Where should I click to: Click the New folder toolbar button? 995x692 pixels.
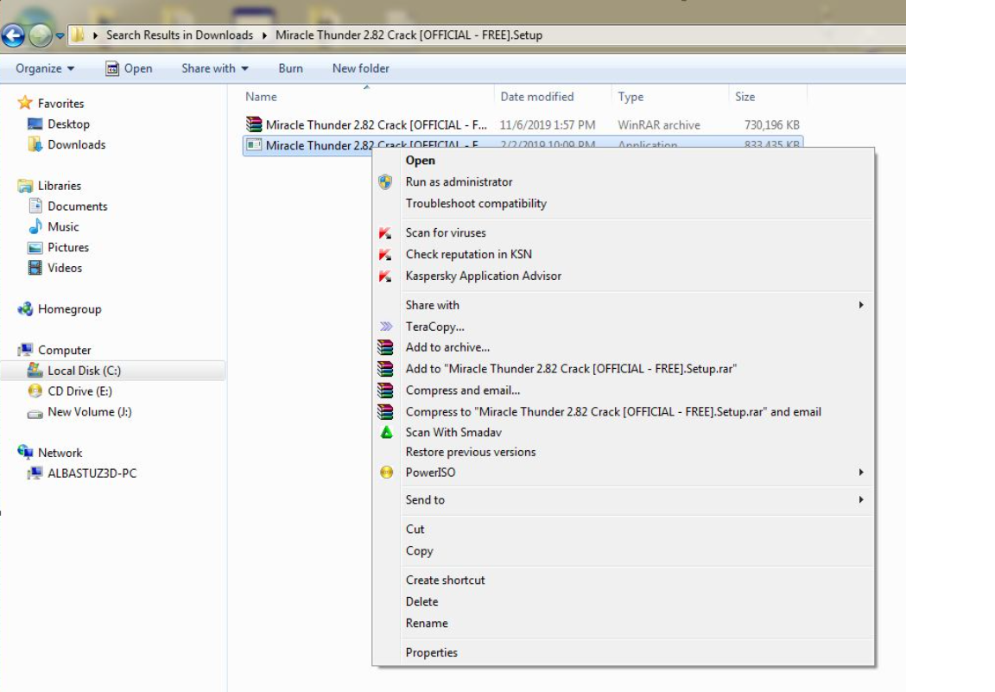coord(360,68)
